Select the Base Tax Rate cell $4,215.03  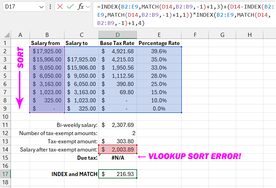point(118,59)
